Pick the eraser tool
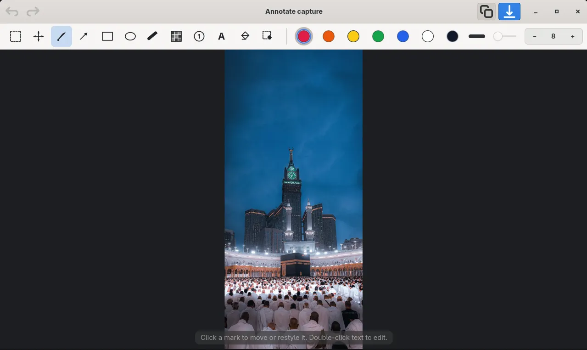This screenshot has height=350, width=587. pyautogui.click(x=245, y=36)
